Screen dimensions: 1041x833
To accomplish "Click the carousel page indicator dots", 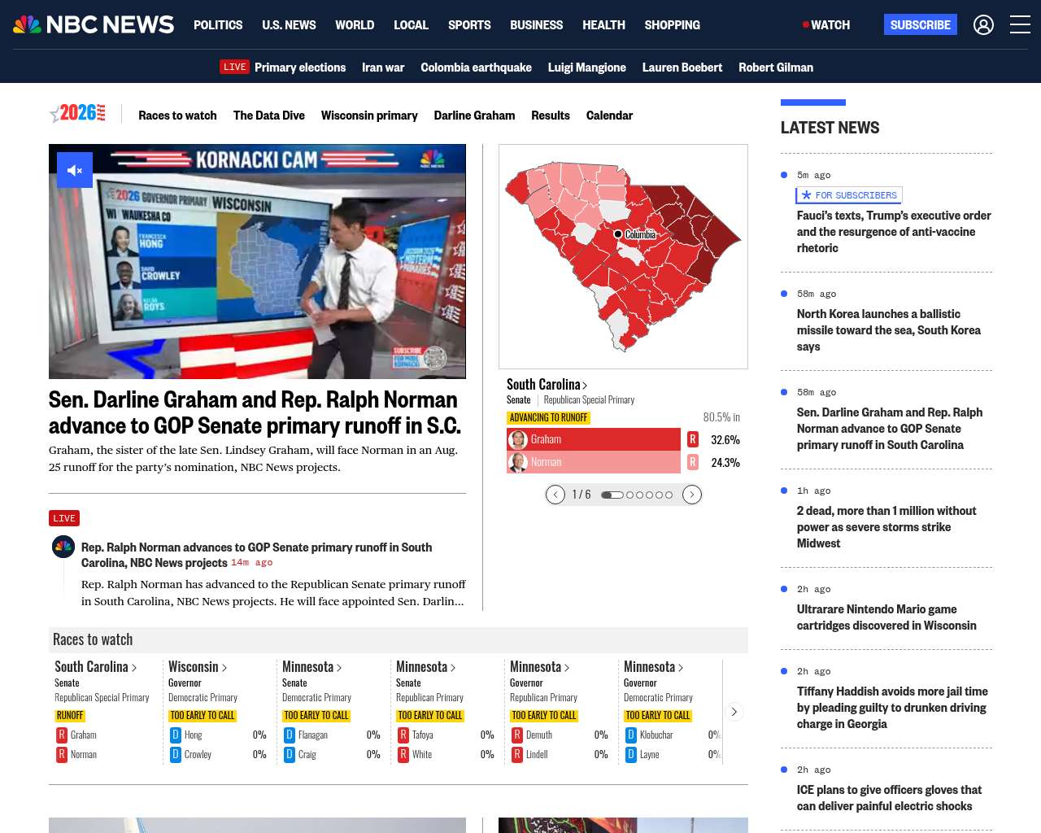I will coord(637,495).
